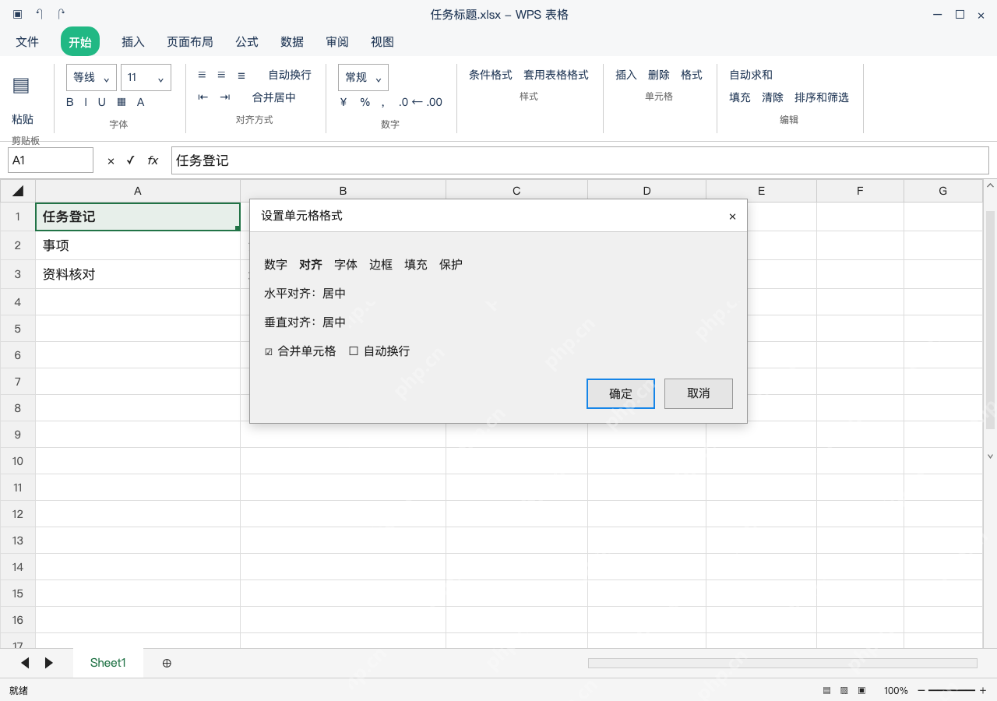Zoom in with the plus button
Screen dimensions: 997x701
point(983,690)
